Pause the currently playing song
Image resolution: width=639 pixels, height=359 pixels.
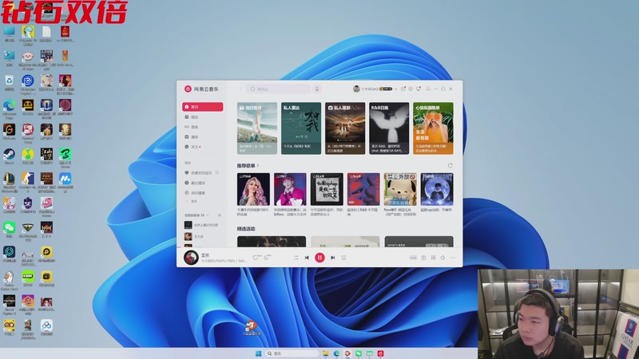[319, 258]
